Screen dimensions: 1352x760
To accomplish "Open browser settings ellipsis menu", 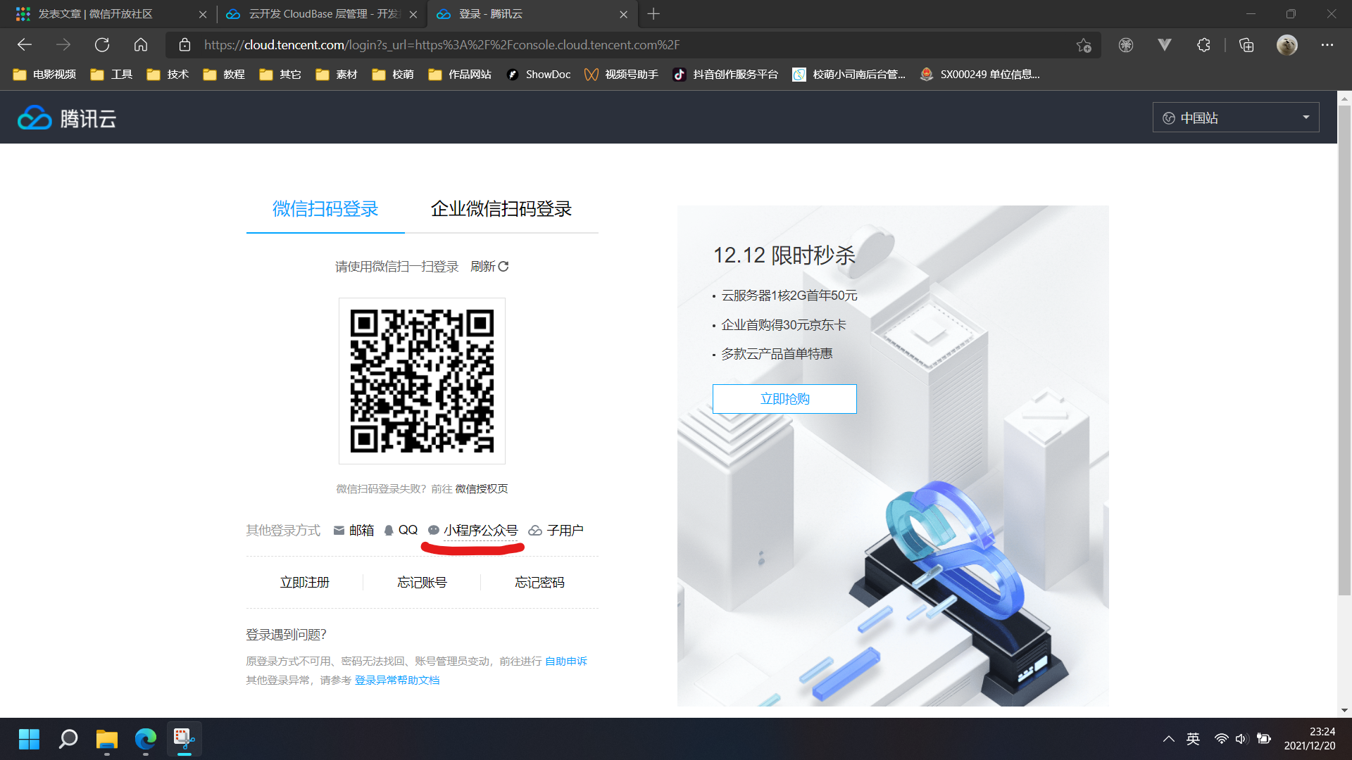I will (x=1327, y=45).
